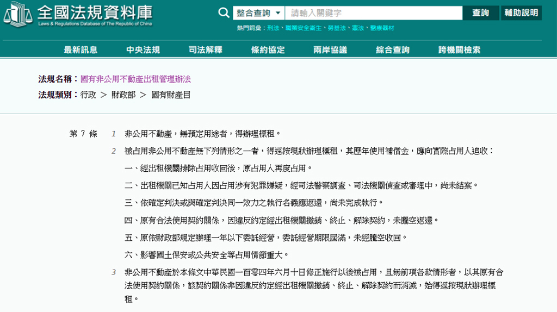Select the hot keyword 刑法
Image resolution: width=557 pixels, height=312 pixels.
point(273,28)
